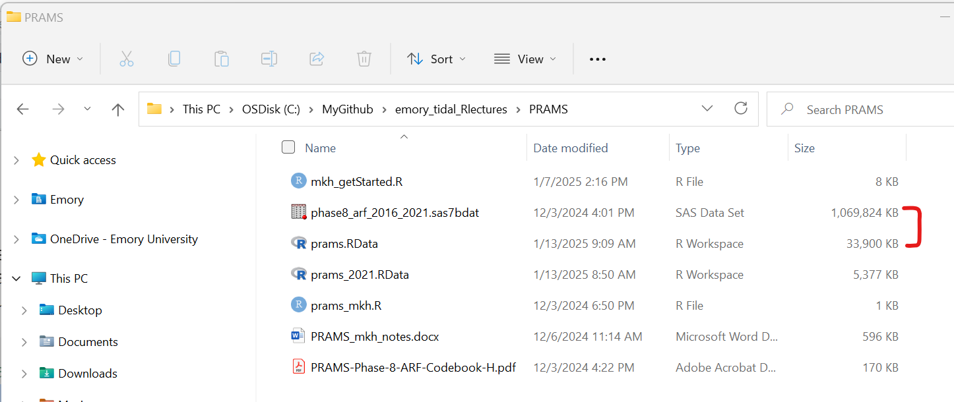954x402 pixels.
Task: Click the Search PRAMS input field
Action: [864, 109]
